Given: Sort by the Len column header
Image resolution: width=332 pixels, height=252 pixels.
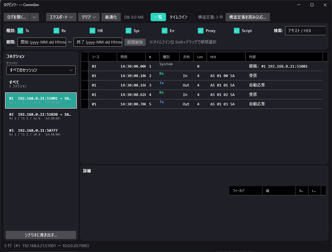Looking at the screenshot, I should pos(200,57).
